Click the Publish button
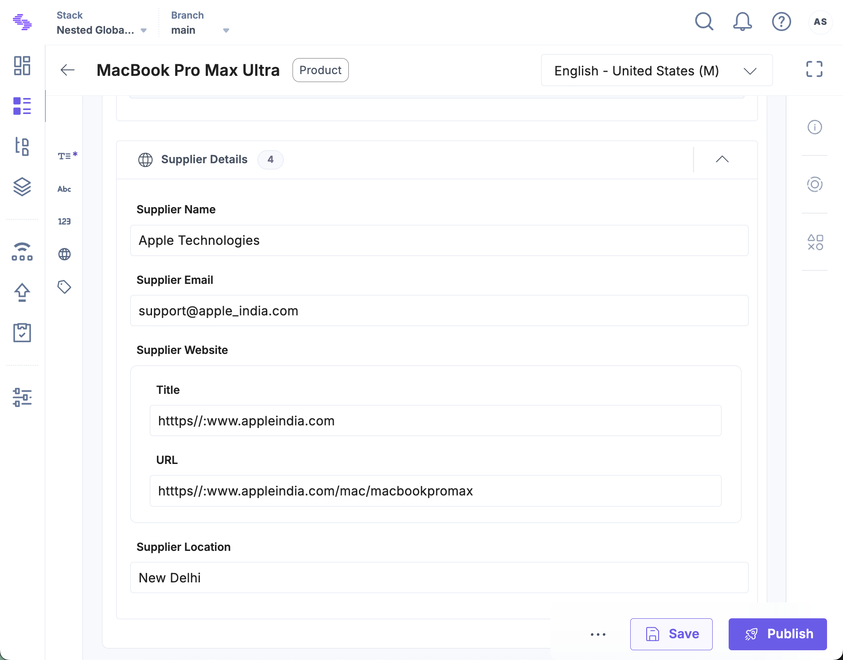The height and width of the screenshot is (660, 843). pyautogui.click(x=778, y=634)
